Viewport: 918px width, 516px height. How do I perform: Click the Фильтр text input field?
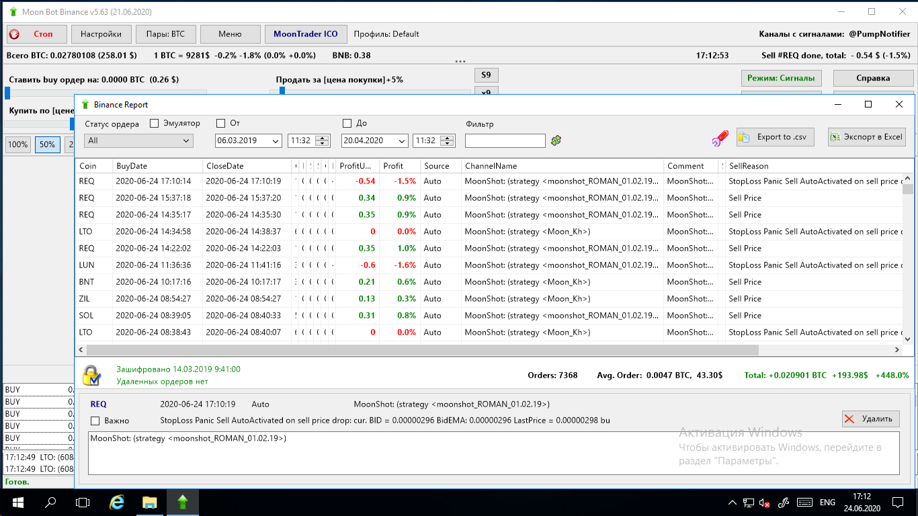505,140
